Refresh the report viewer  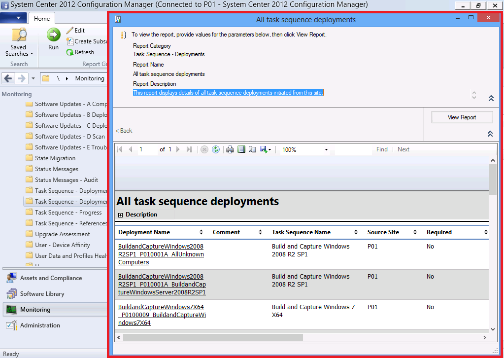[216, 149]
